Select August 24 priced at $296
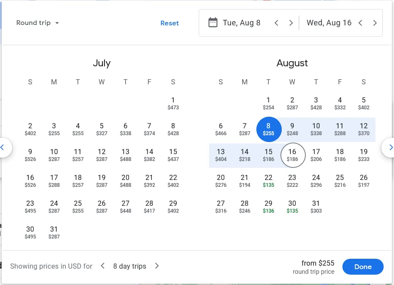Screen dimensions: 394x285 (316, 181)
